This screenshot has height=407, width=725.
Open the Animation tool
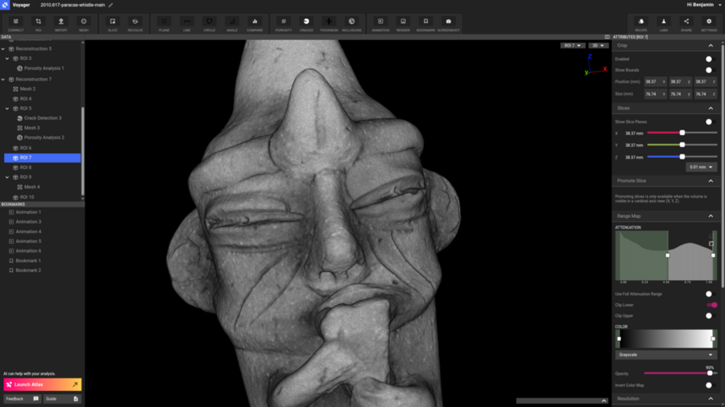[380, 24]
